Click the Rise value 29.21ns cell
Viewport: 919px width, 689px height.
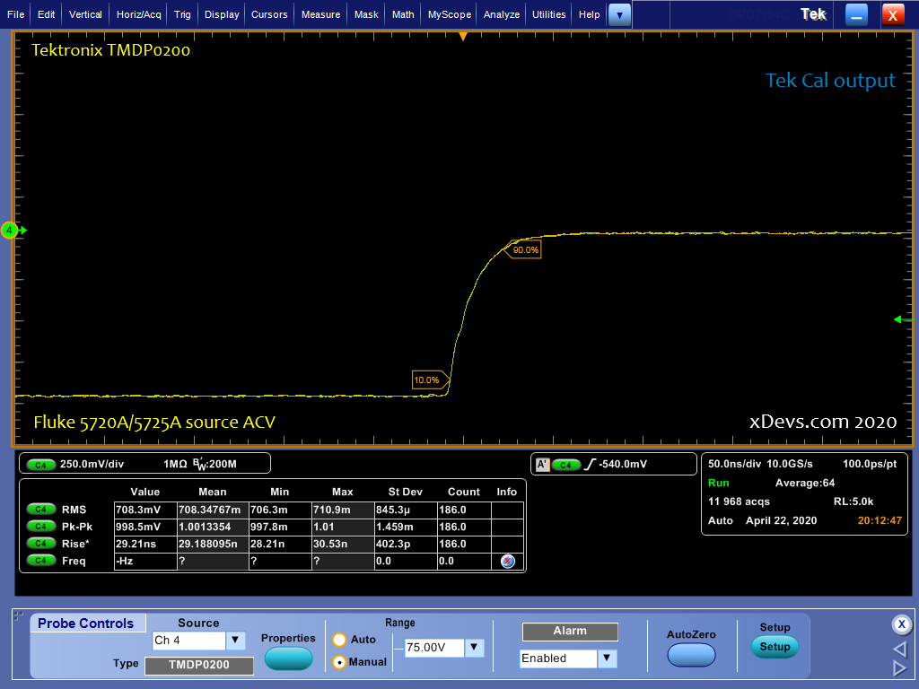145,544
